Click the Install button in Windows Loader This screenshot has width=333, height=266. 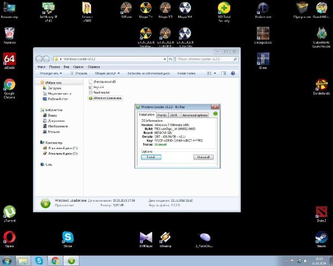point(151,157)
